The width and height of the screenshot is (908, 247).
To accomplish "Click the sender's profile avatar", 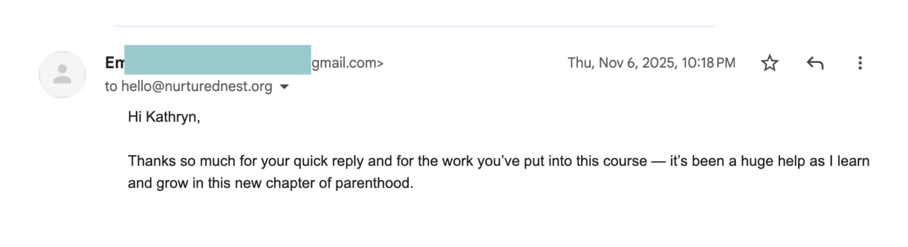I will (62, 74).
